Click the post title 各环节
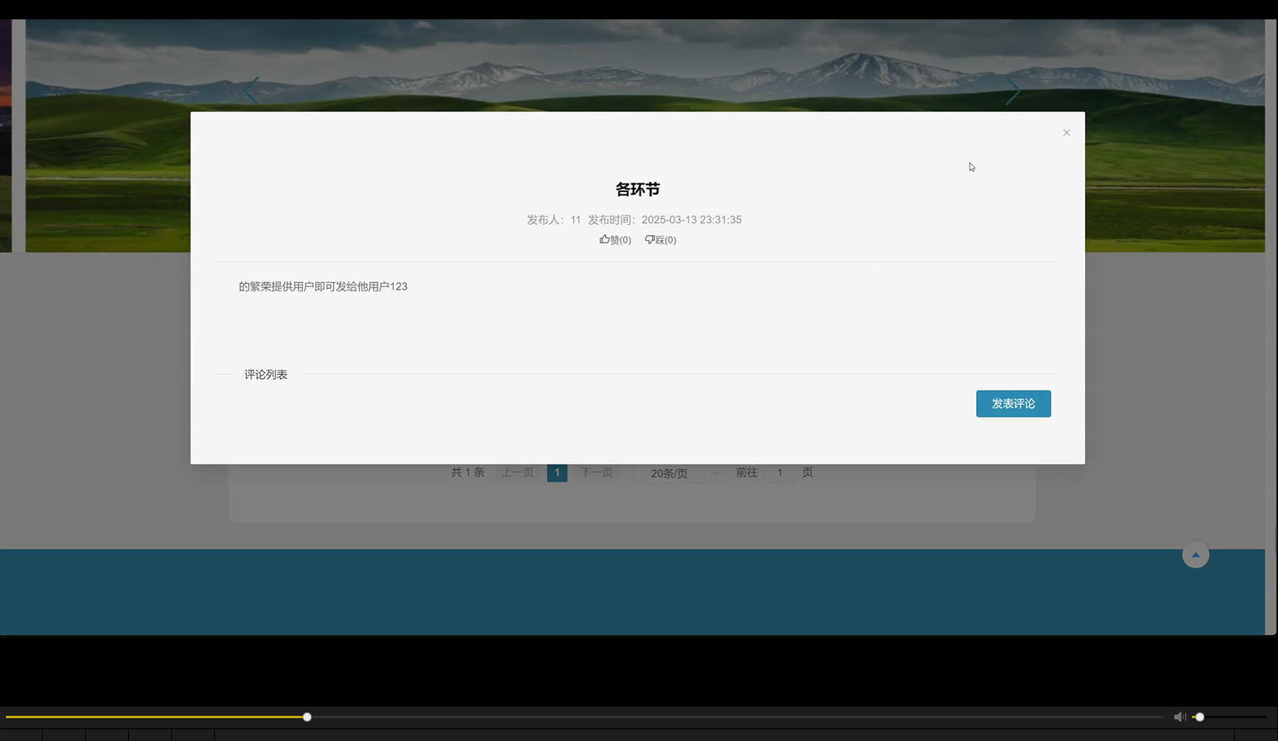 tap(637, 189)
